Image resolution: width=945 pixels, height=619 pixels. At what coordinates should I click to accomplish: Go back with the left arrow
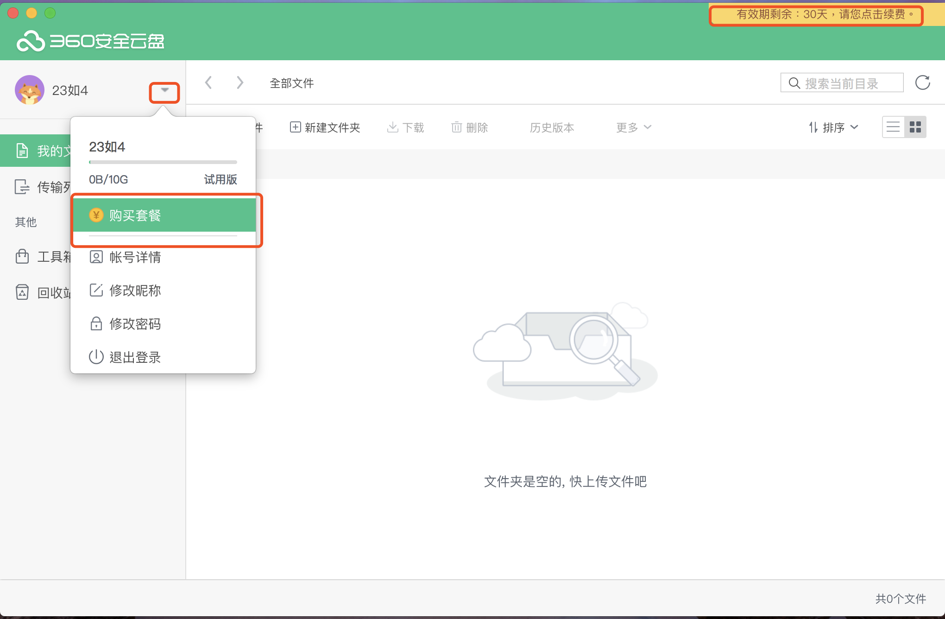[x=208, y=83]
